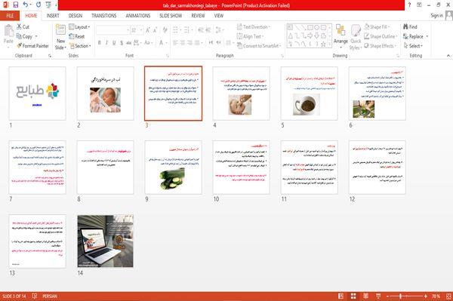Switch to Slide Sorter view in status bar

pyautogui.click(x=353, y=296)
